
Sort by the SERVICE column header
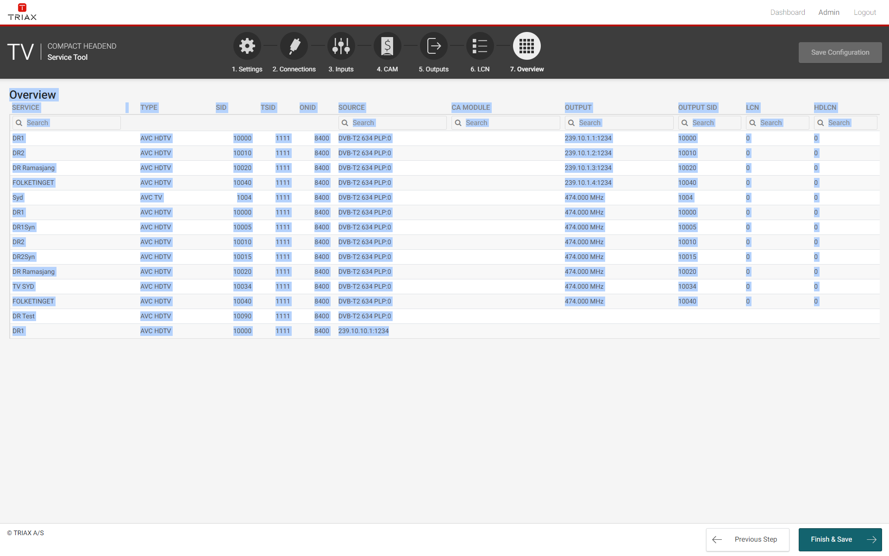pyautogui.click(x=26, y=107)
